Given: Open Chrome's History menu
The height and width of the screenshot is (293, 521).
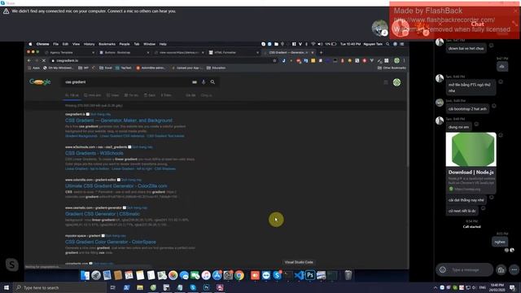Looking at the screenshot, I should pyautogui.click(x=89, y=44).
